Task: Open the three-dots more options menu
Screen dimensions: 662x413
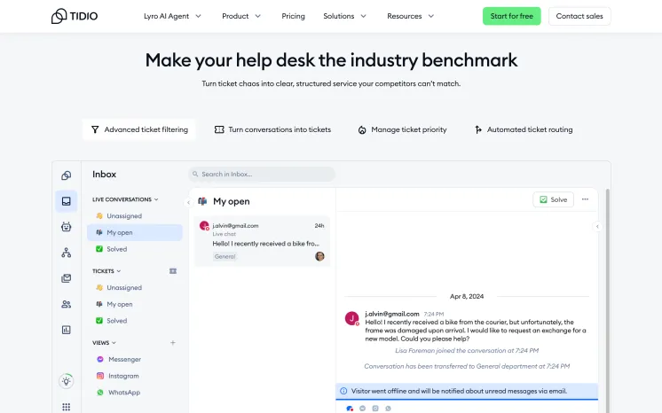Action: click(585, 199)
